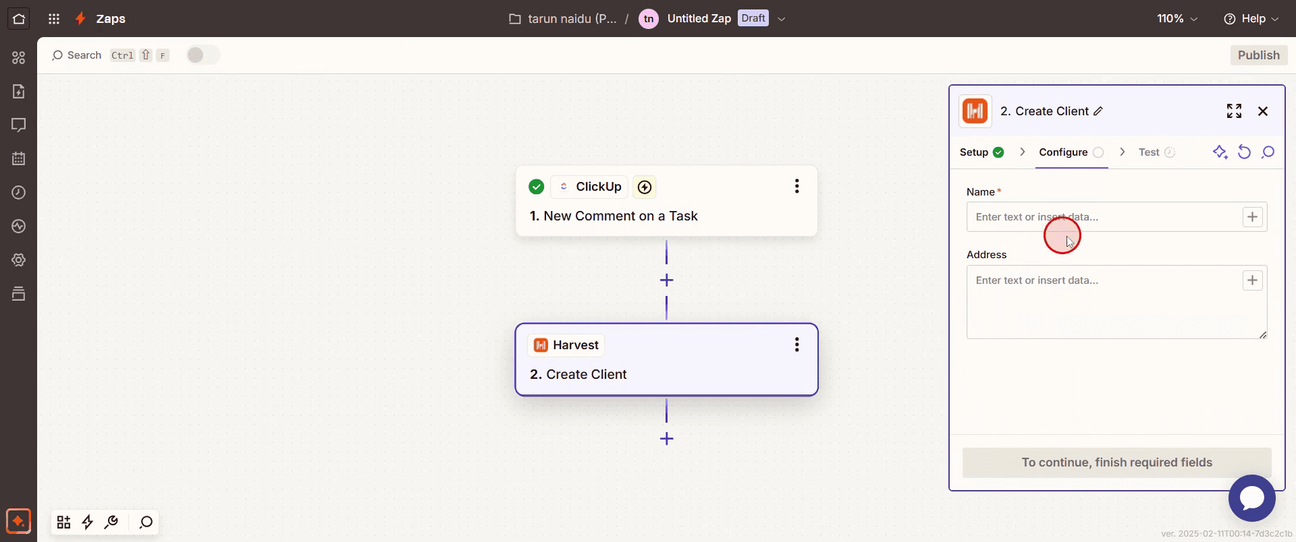Click the home icon in top-left corner
1296x542 pixels.
(x=19, y=19)
